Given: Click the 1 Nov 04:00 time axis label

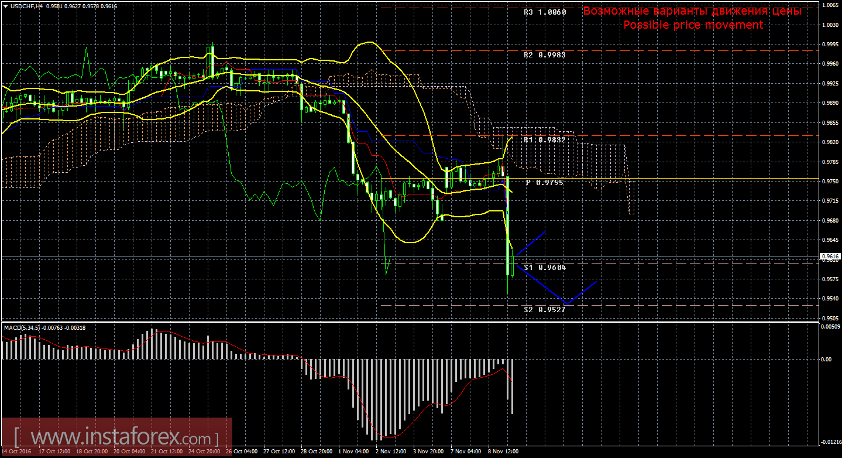Looking at the screenshot, I should [353, 452].
